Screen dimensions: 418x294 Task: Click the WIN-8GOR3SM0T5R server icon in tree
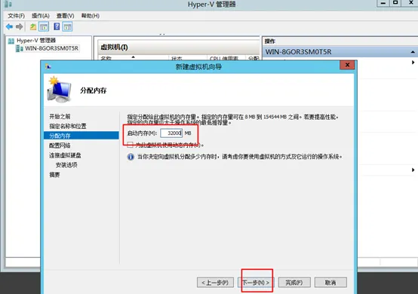pos(19,48)
